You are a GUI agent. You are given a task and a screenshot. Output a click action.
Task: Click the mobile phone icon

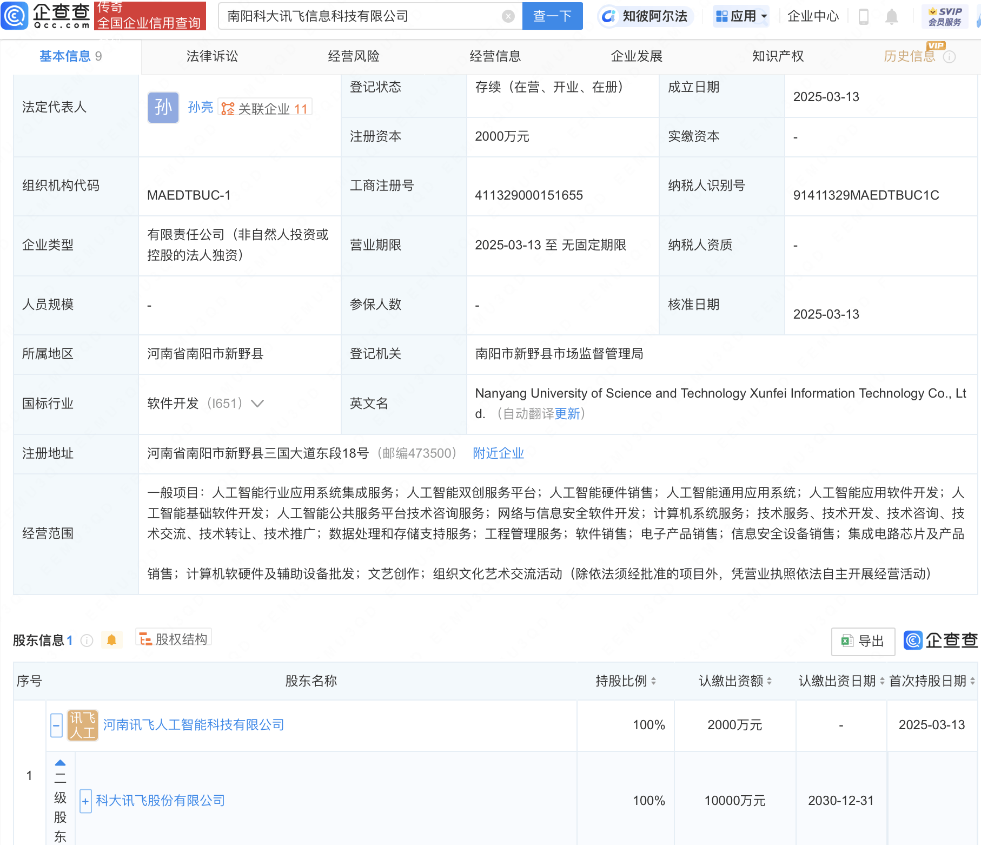[x=864, y=17]
